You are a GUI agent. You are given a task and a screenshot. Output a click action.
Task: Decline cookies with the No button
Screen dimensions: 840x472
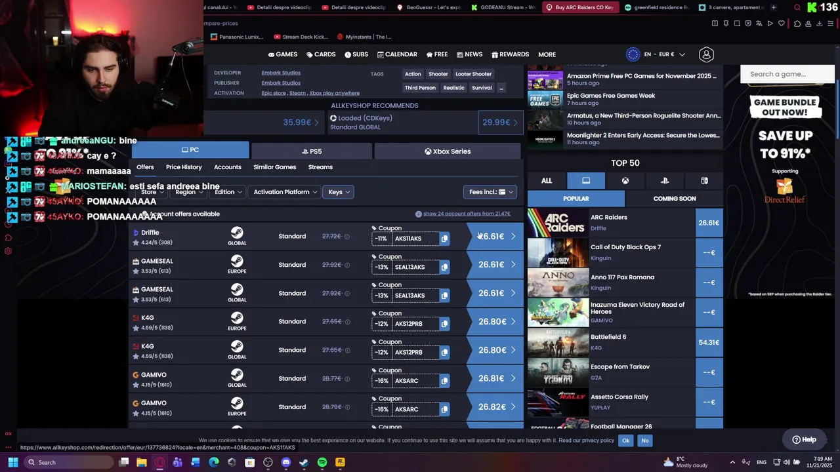point(645,441)
